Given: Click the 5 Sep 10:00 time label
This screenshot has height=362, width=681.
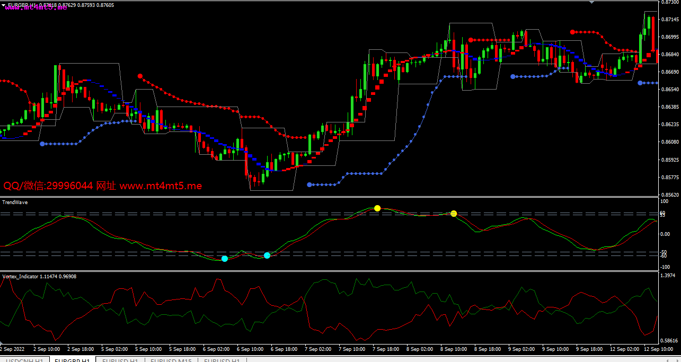Looking at the screenshot, I should click(148, 349).
